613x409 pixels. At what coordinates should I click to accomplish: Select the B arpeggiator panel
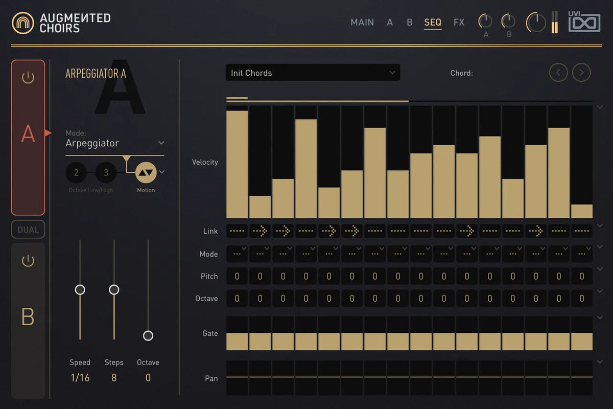coord(28,317)
